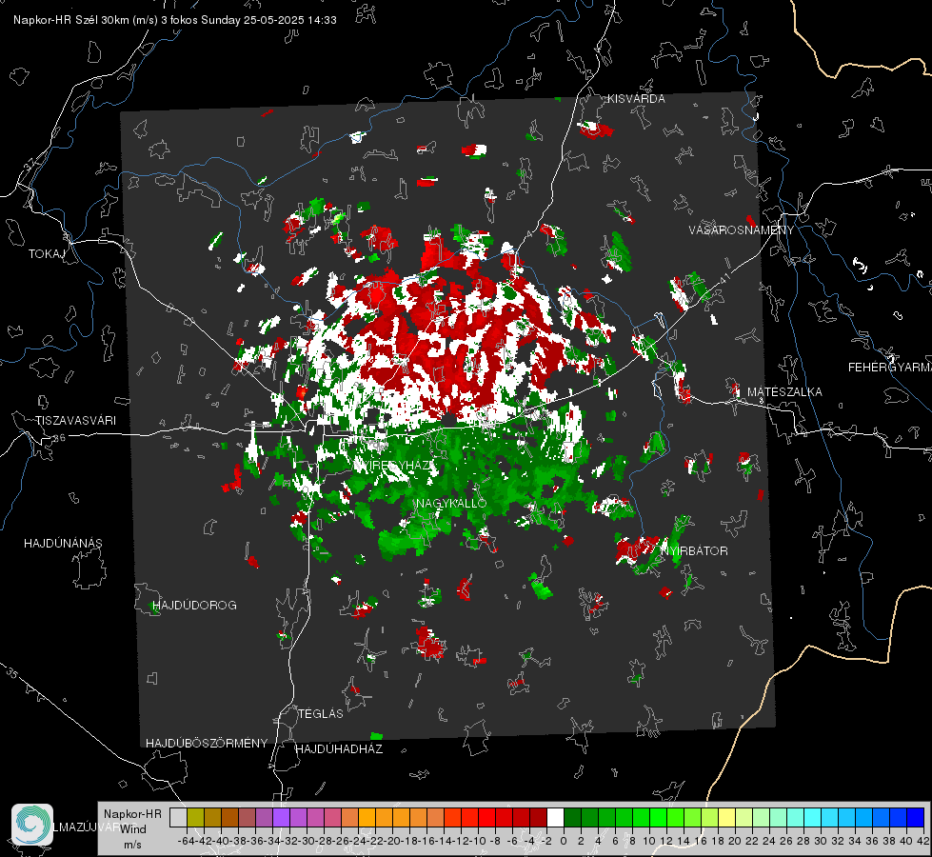Click the 42 value ending the legend
932x857 pixels.
point(922,841)
